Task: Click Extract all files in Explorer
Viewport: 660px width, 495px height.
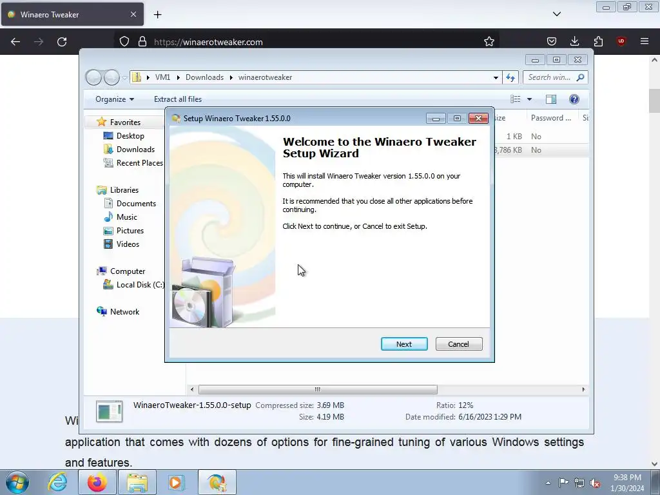Action: point(178,99)
